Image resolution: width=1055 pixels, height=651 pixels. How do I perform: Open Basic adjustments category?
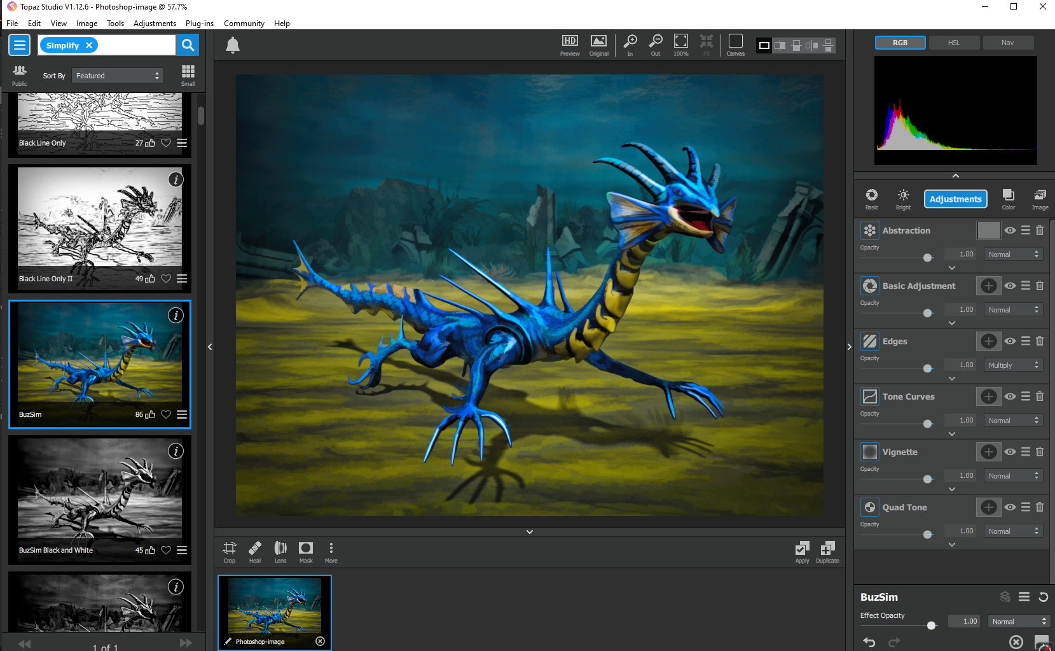pyautogui.click(x=872, y=199)
